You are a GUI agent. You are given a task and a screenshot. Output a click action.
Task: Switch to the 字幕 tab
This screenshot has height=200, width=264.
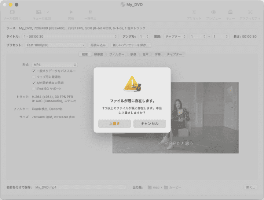point(157,54)
